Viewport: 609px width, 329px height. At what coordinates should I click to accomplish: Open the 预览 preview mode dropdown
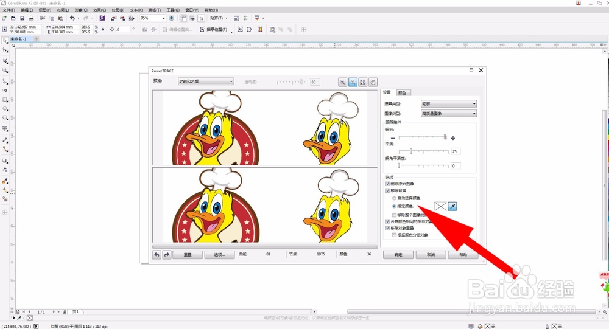206,81
